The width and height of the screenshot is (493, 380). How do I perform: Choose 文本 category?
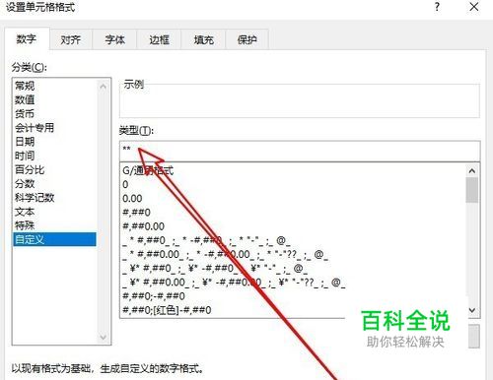(x=54, y=212)
